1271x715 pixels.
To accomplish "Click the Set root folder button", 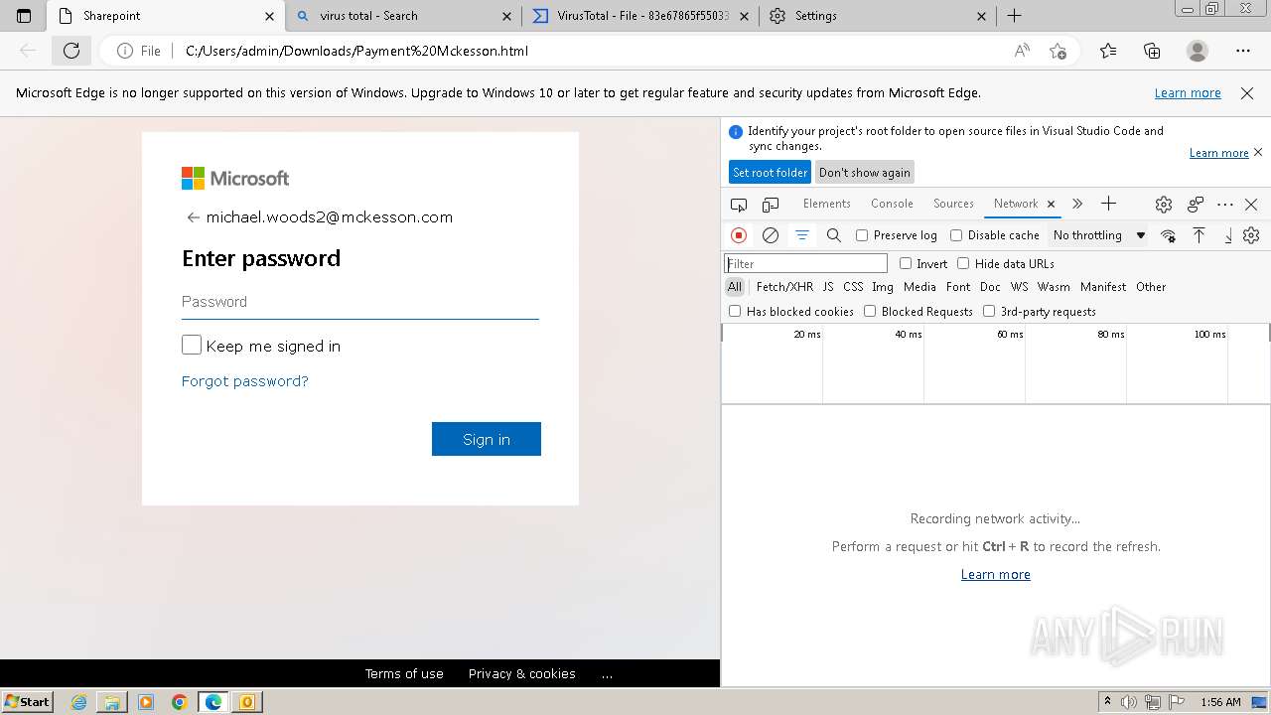I will pyautogui.click(x=770, y=172).
